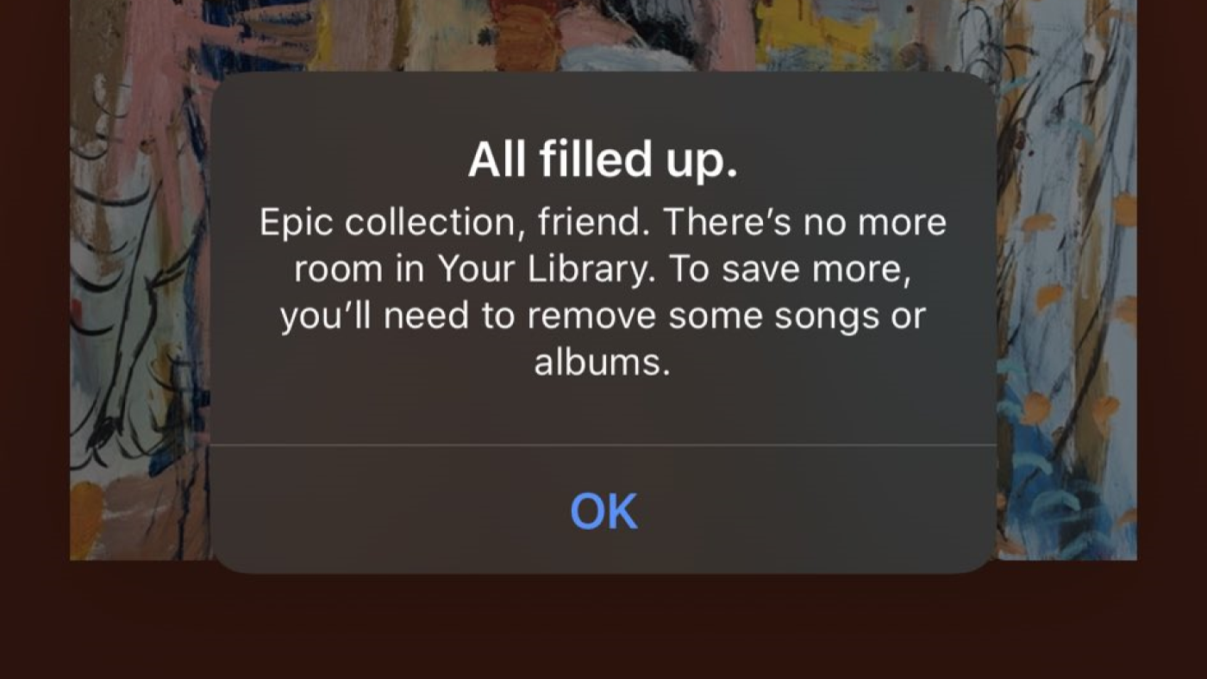
Task: Select the "Your Library" text in the alert
Action: [542, 271]
